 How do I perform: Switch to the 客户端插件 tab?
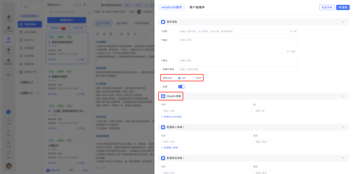coord(197,7)
